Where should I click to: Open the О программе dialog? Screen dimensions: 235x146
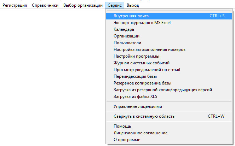pos(127,140)
